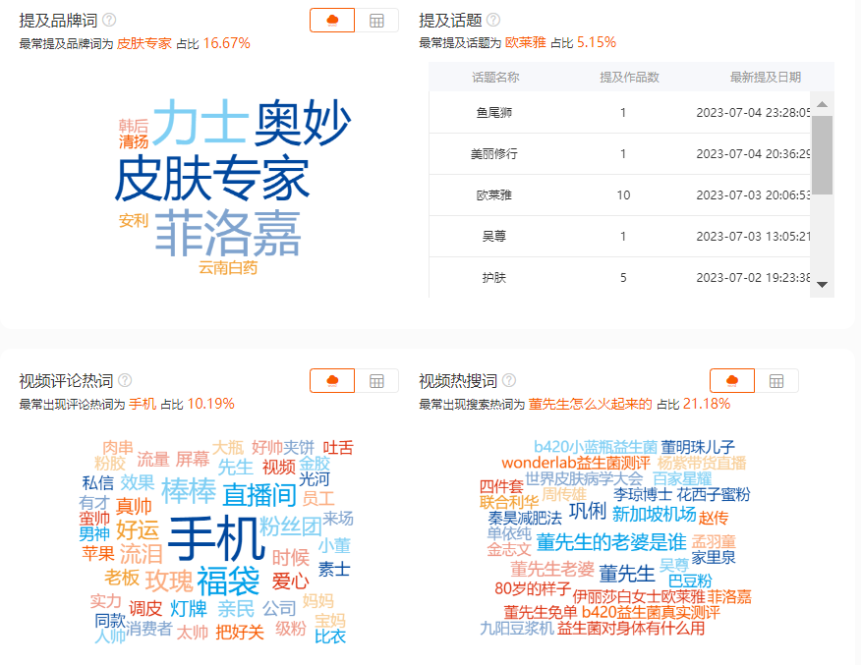
Task: Click 杨紫带货直播 search word
Action: pos(702,463)
